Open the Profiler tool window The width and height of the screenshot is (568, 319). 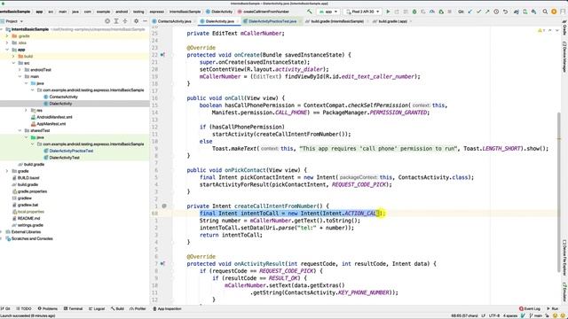click(x=138, y=309)
